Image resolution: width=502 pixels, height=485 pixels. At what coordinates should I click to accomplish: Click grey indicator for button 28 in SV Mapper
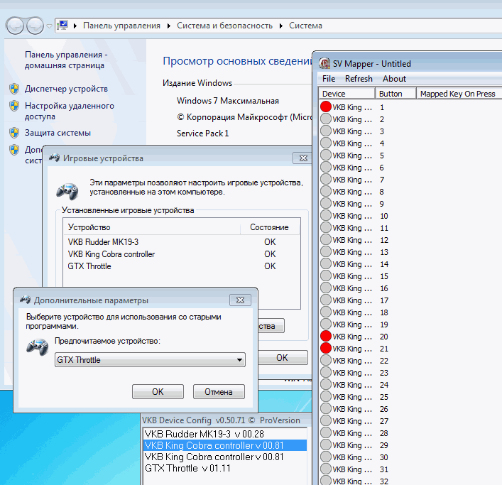point(326,432)
